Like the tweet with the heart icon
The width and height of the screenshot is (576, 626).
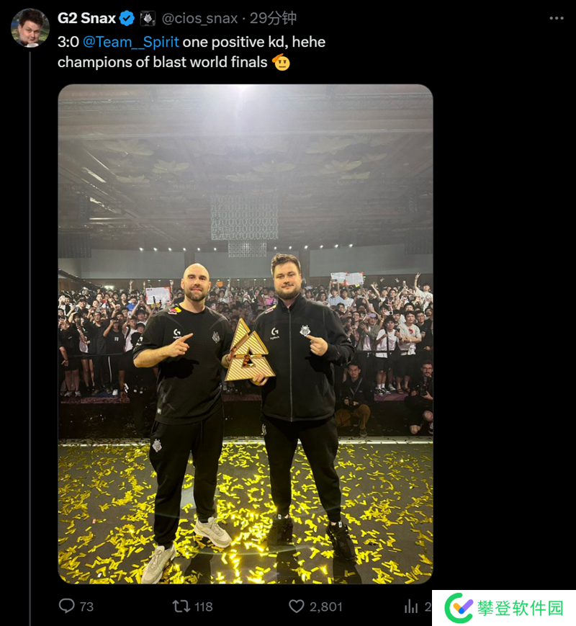[x=297, y=607]
